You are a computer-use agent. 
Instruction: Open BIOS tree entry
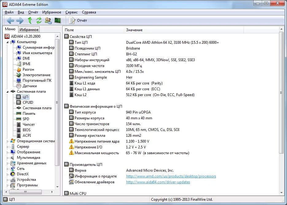23,130
